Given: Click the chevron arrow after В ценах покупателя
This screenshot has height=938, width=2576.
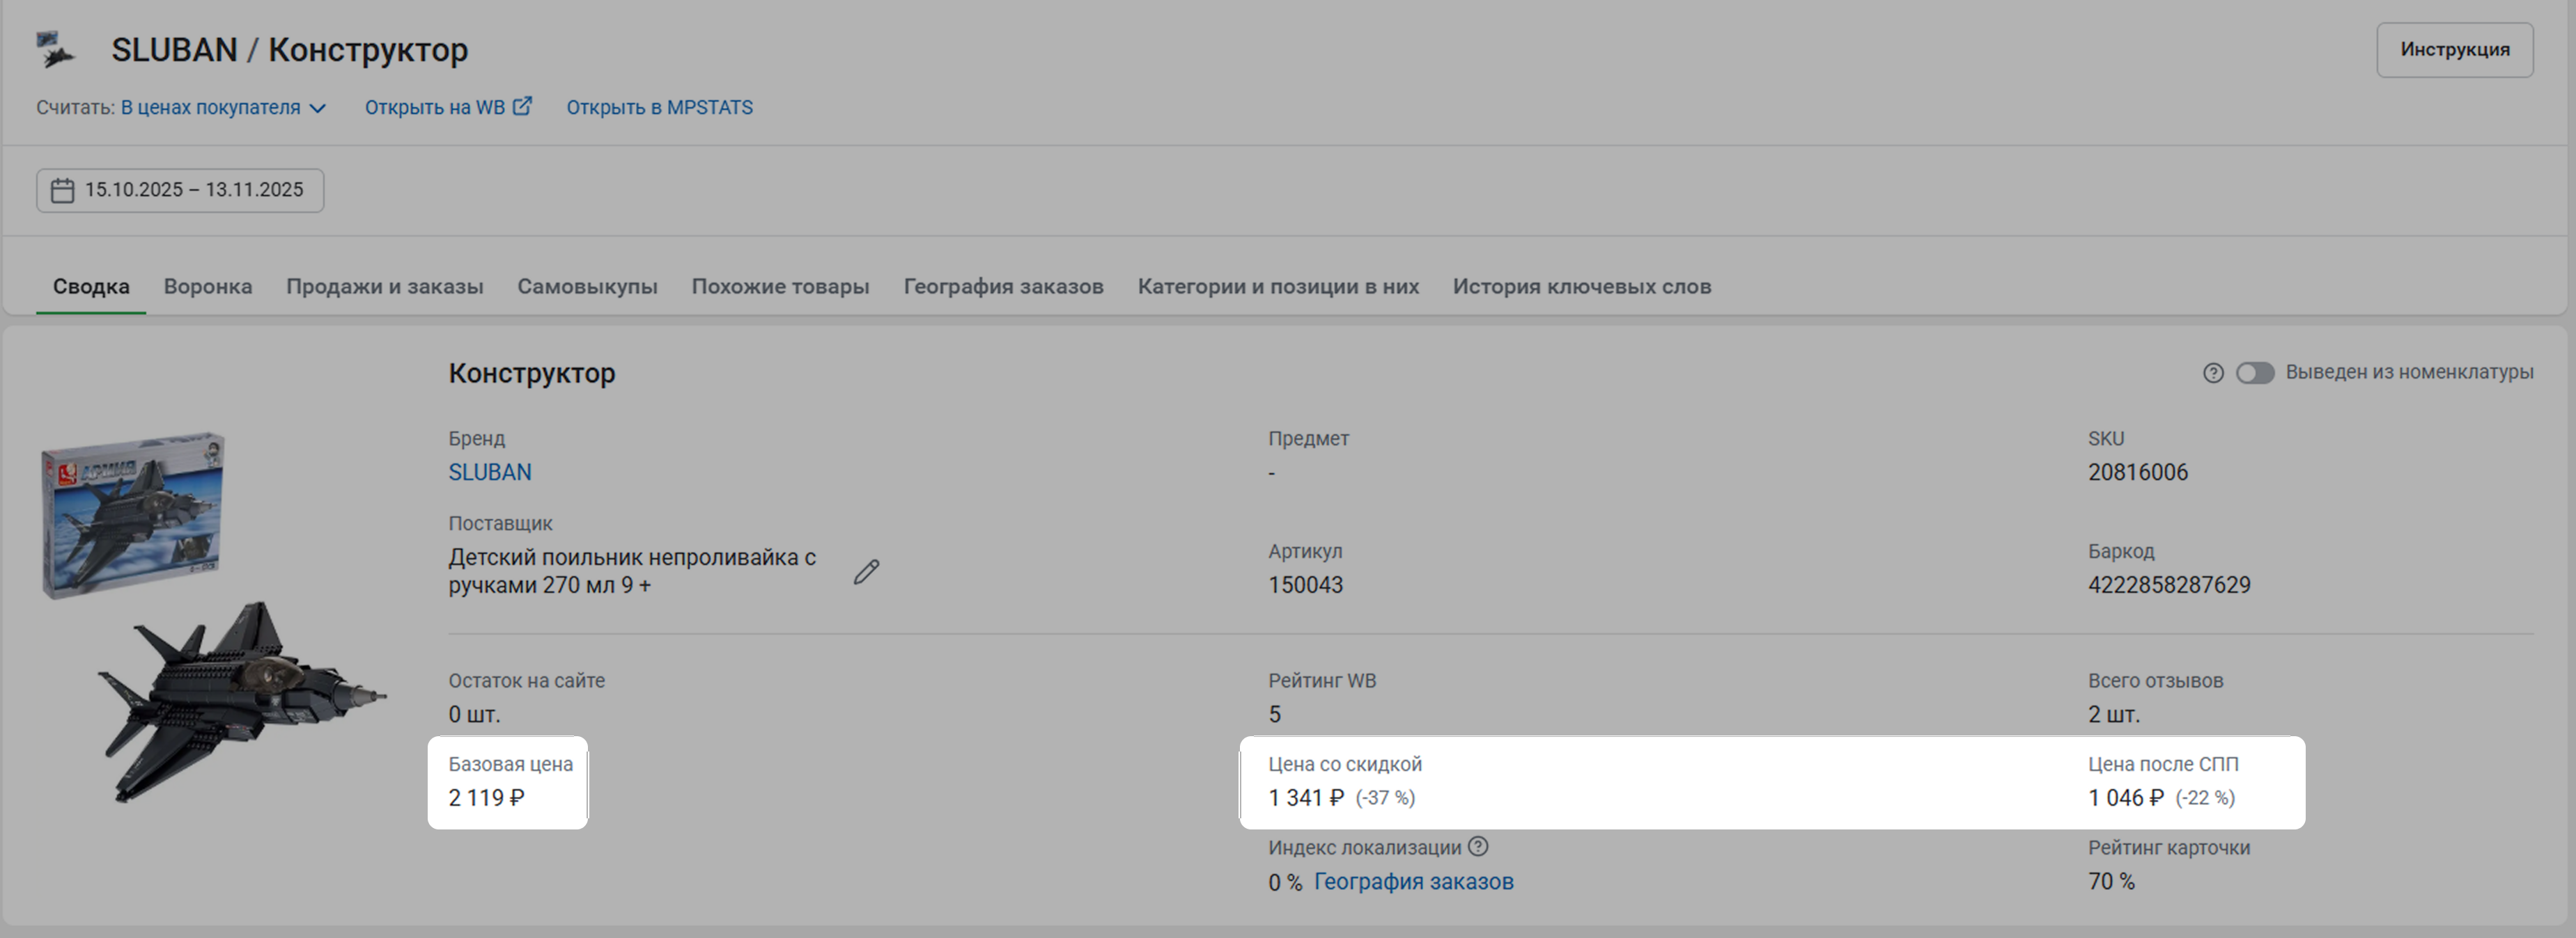Looking at the screenshot, I should coord(318,108).
